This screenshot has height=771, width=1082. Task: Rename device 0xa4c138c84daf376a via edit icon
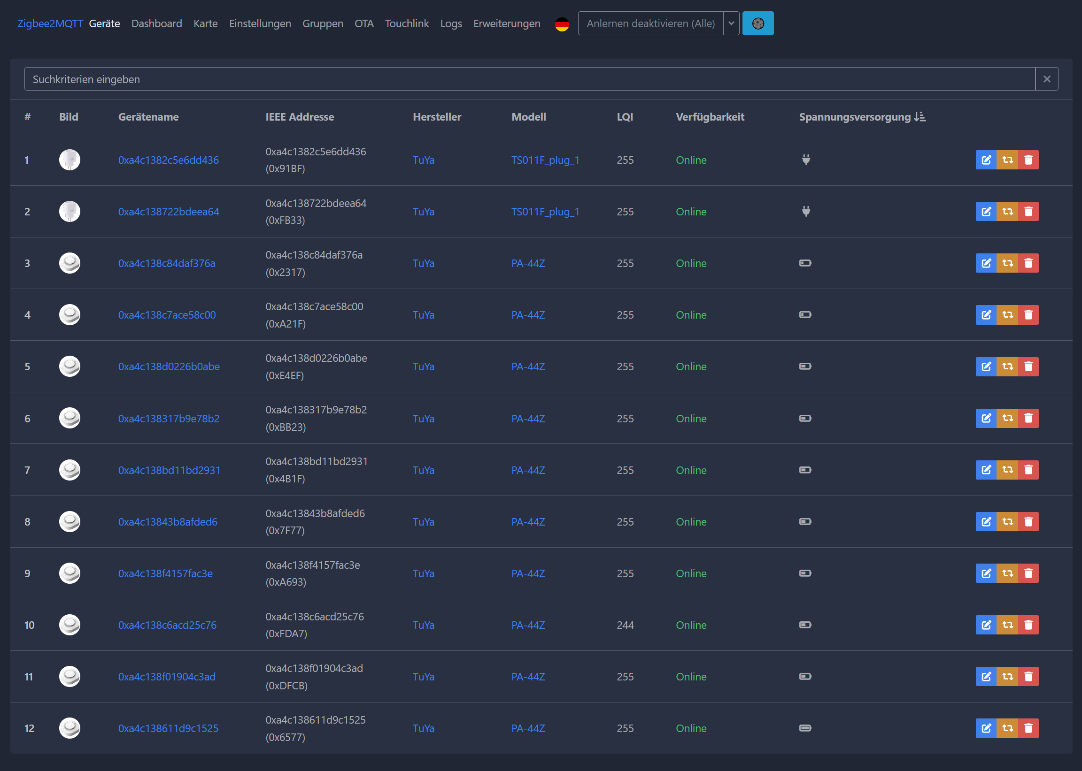[x=986, y=263]
